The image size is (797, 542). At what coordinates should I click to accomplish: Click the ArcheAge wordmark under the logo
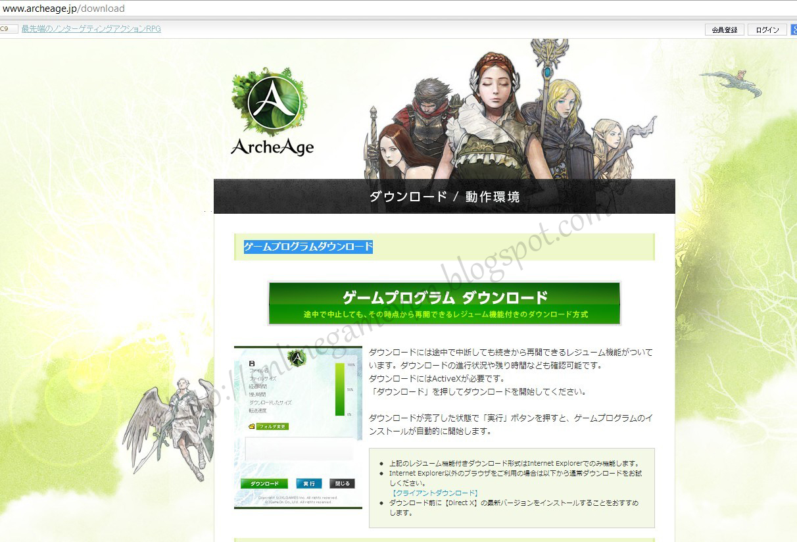click(272, 146)
